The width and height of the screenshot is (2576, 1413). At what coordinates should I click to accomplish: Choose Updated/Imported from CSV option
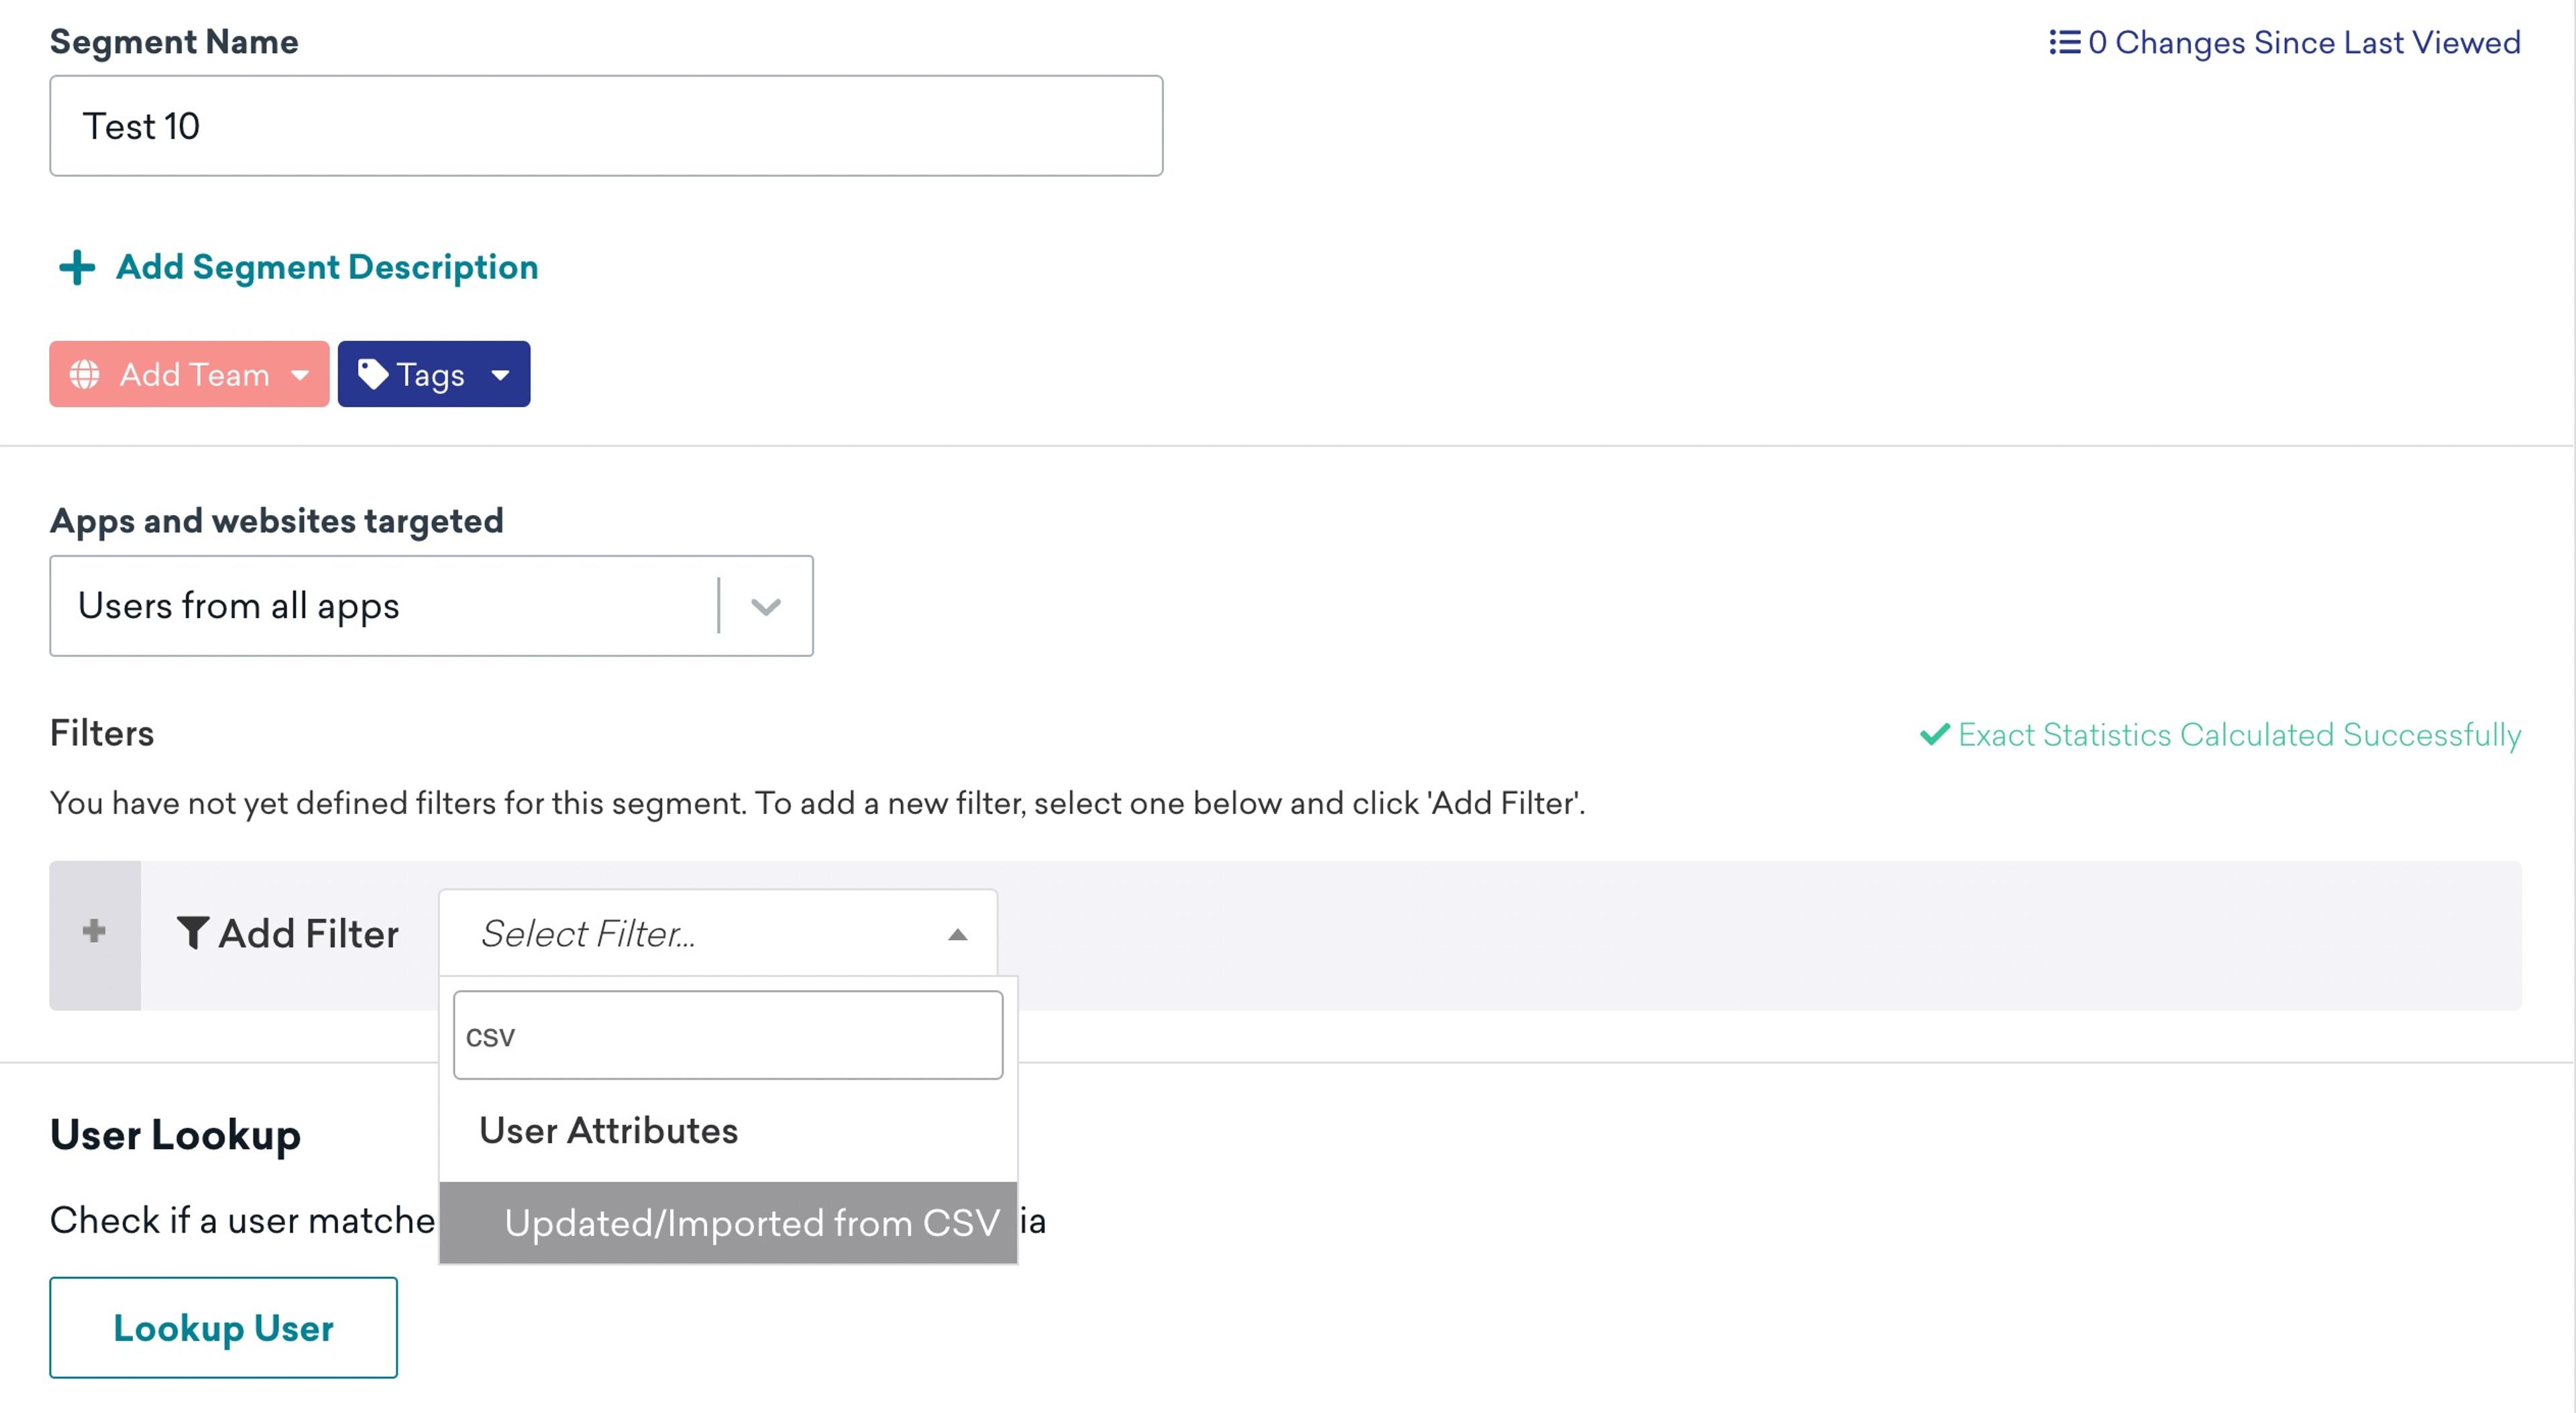[x=751, y=1222]
